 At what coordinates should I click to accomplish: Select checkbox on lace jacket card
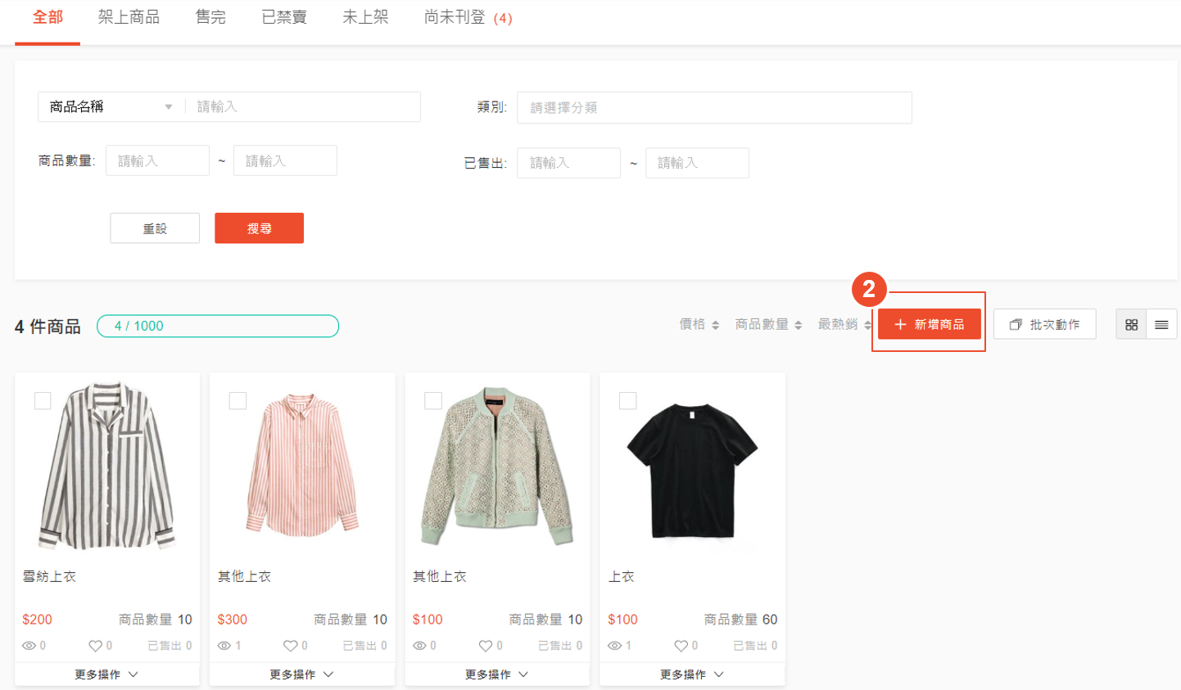pos(433,400)
